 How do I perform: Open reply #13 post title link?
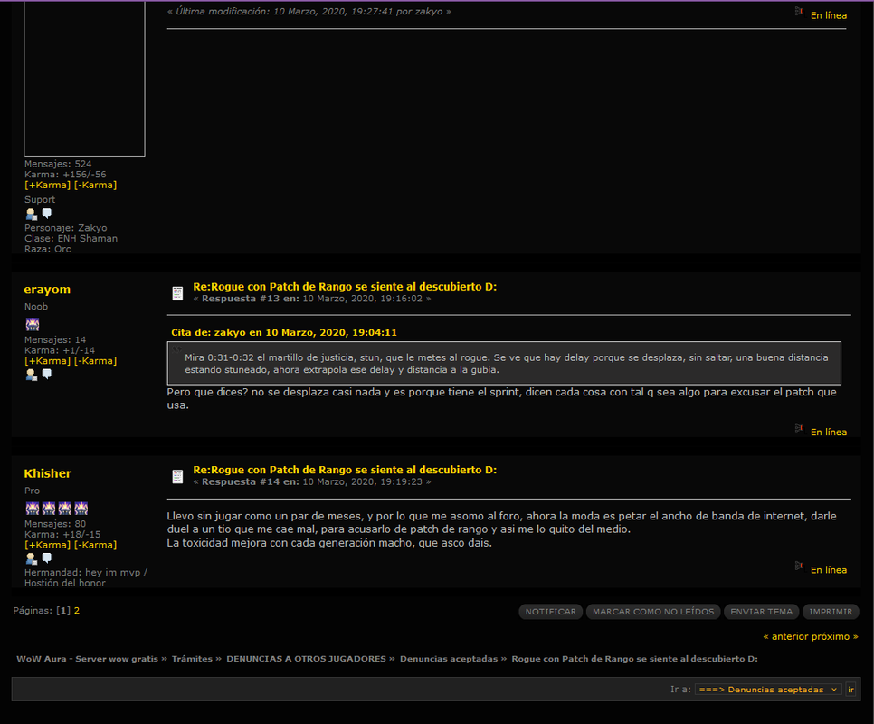pos(345,287)
